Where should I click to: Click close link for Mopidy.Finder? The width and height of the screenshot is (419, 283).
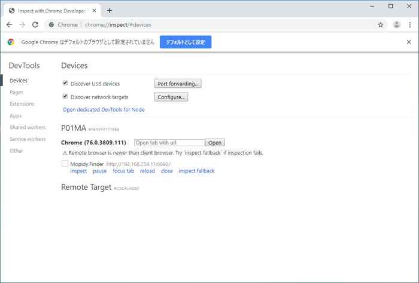(x=167, y=171)
